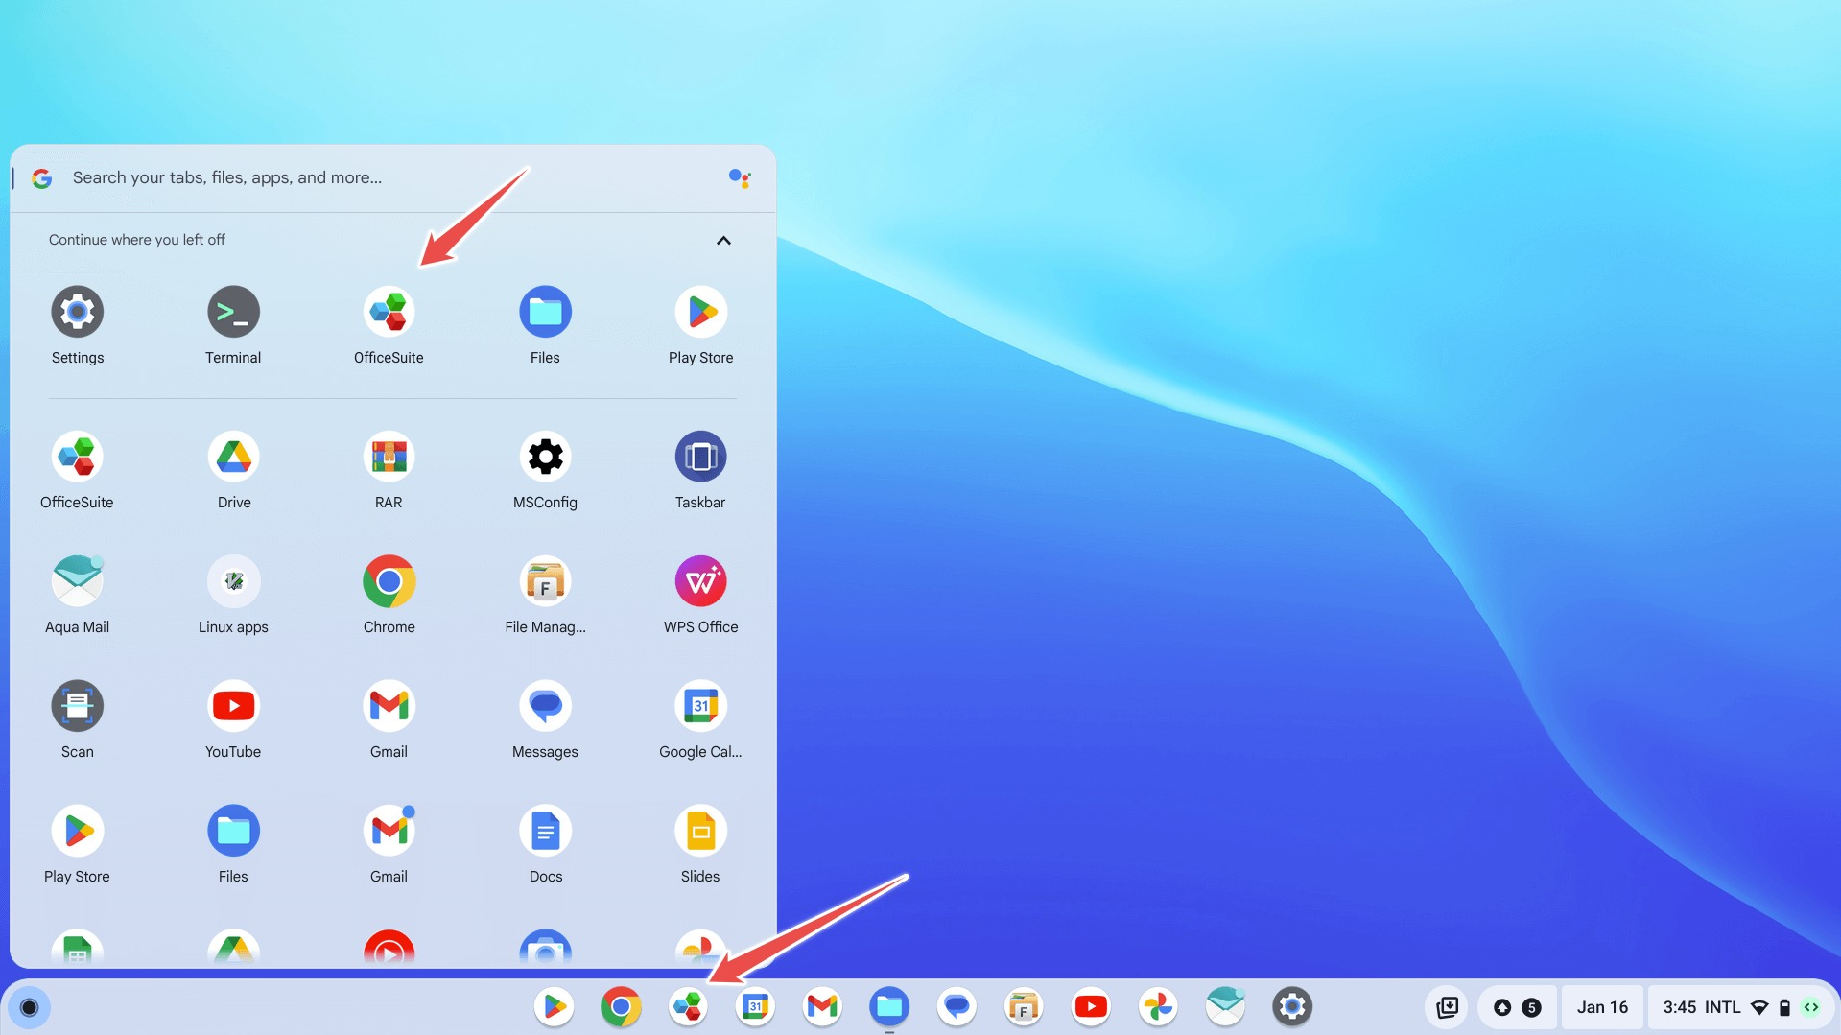The height and width of the screenshot is (1035, 1841).
Task: Close launcher using the shelf launcher button
Action: pos(30,1007)
